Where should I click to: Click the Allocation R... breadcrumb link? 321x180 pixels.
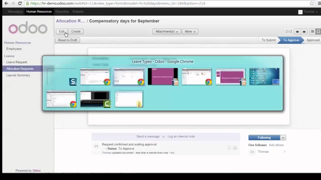(70, 21)
